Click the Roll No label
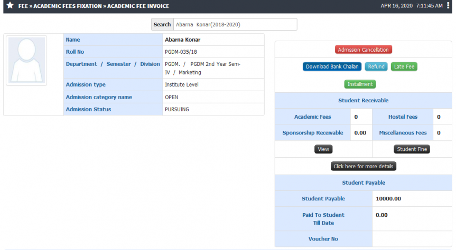Screen dimensions: 456x250 point(75,52)
